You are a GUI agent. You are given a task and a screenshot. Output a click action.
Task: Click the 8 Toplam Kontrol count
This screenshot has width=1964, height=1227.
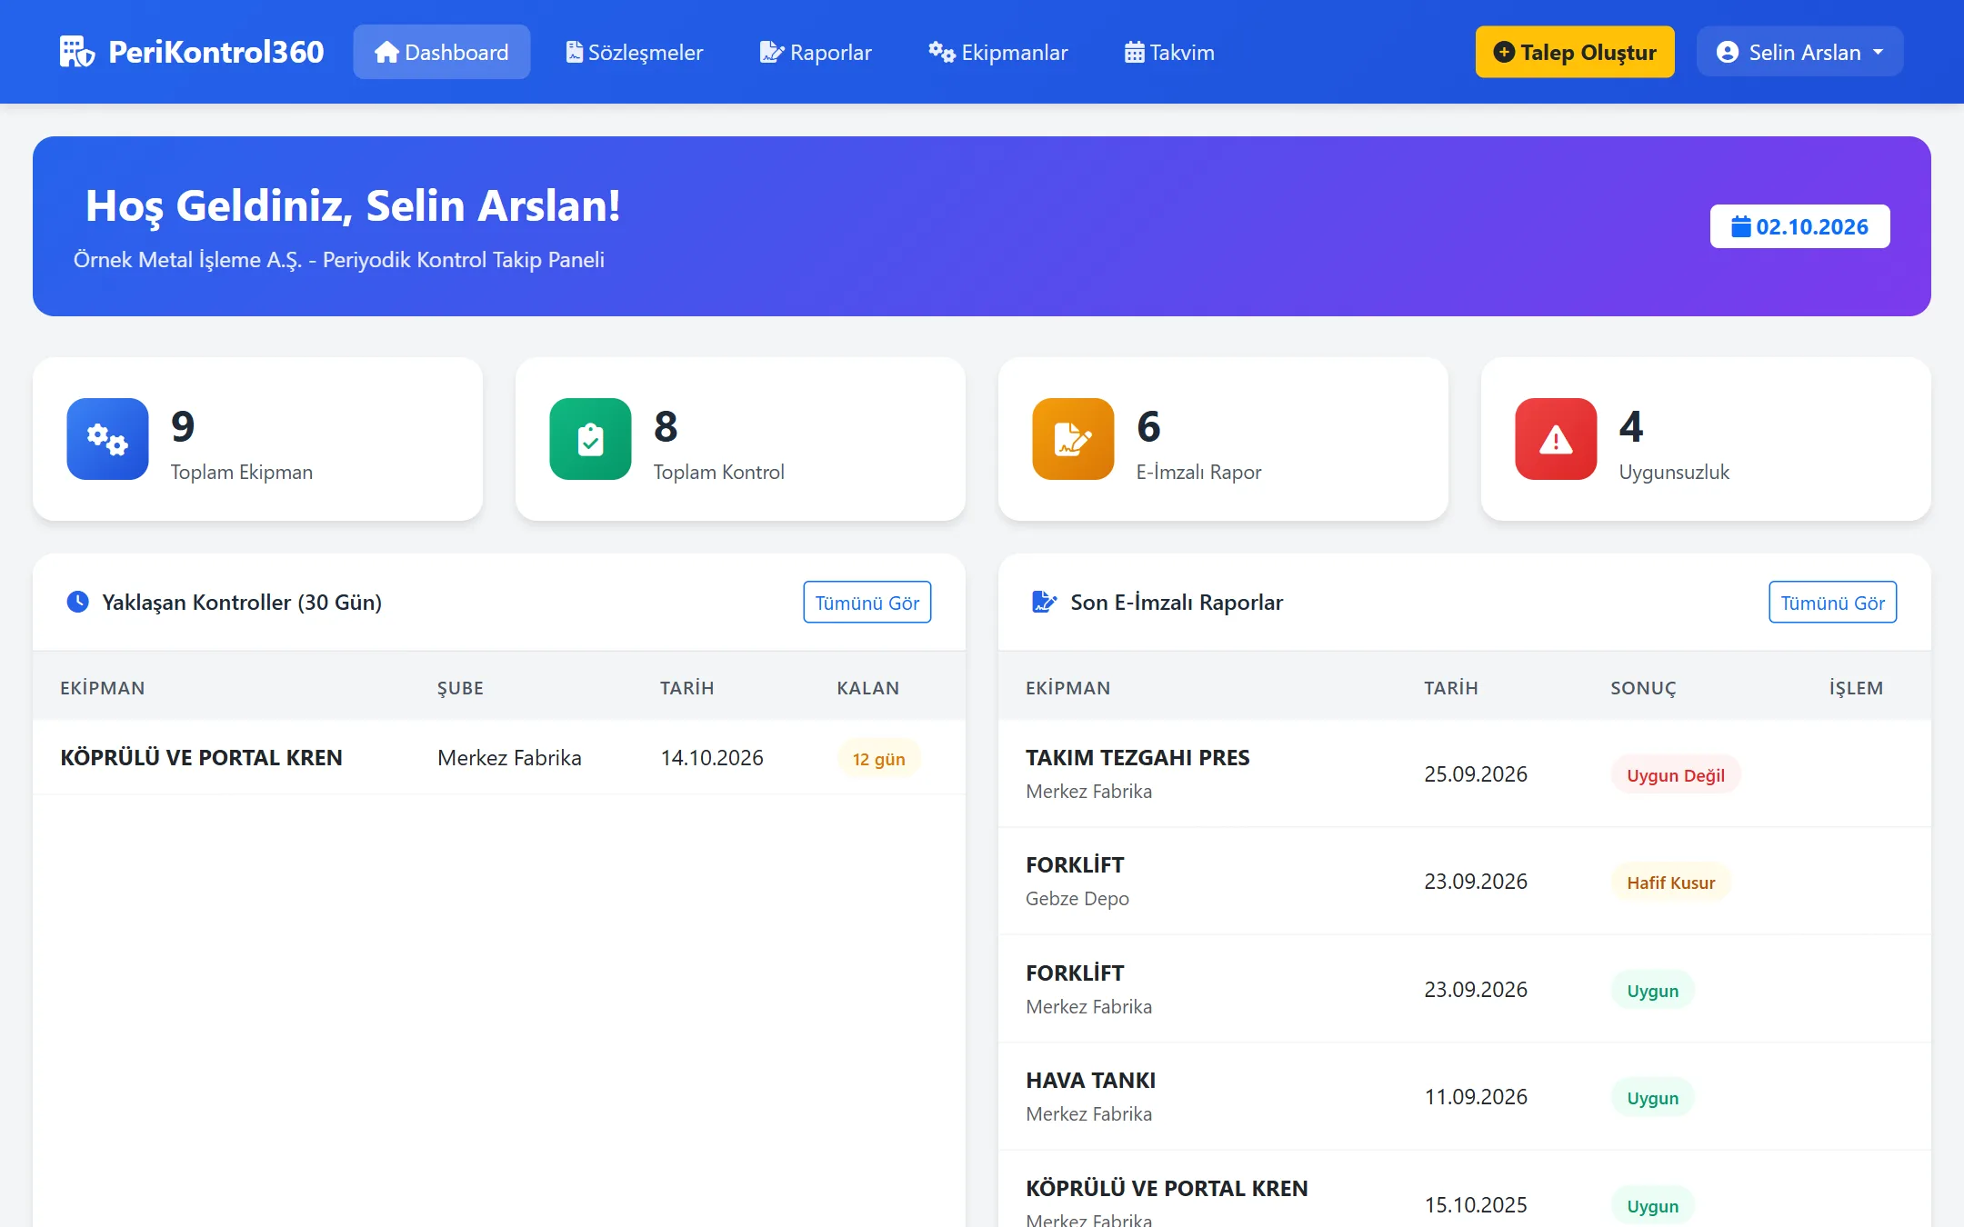(666, 425)
